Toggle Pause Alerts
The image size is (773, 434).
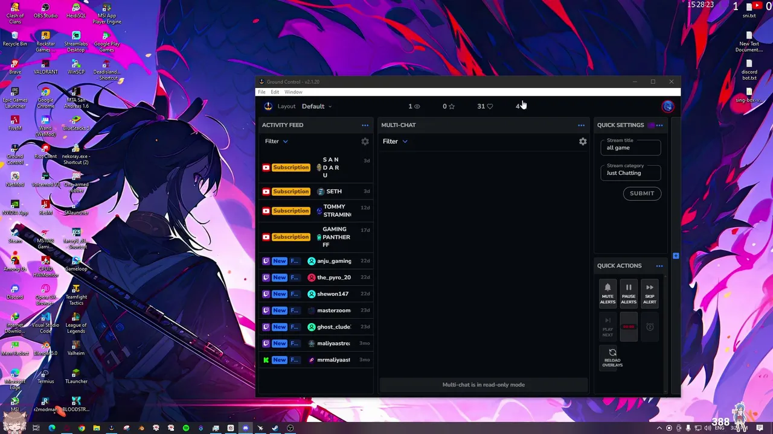629,294
